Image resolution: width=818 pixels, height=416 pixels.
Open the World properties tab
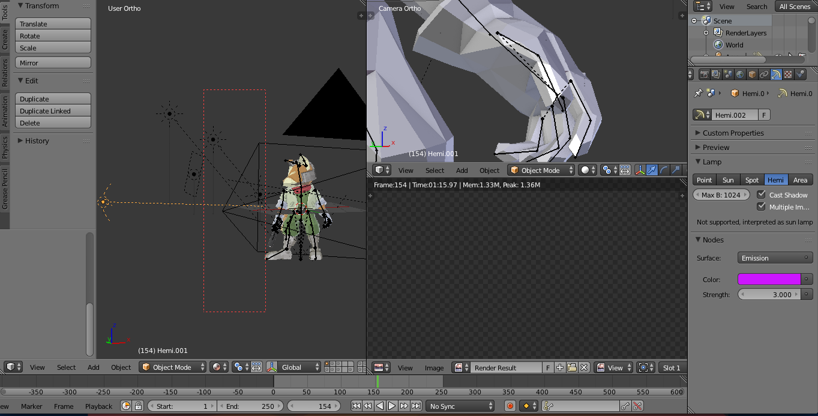pos(739,73)
